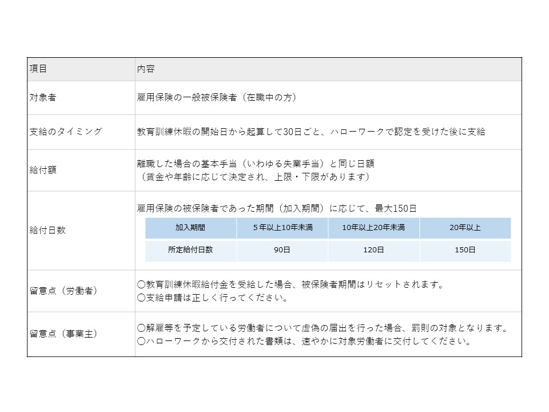
Task: Click the 20年以上 column header
Action: [465, 228]
